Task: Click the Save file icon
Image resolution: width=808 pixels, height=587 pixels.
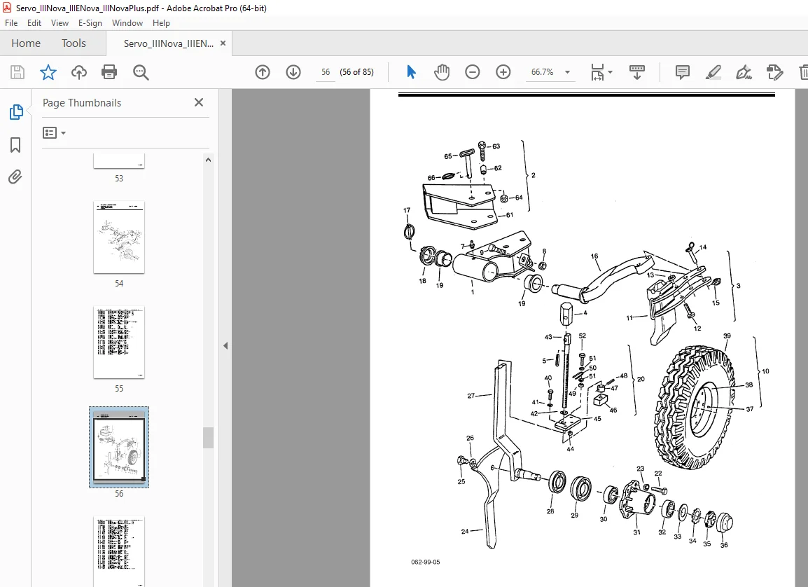Action: click(18, 72)
